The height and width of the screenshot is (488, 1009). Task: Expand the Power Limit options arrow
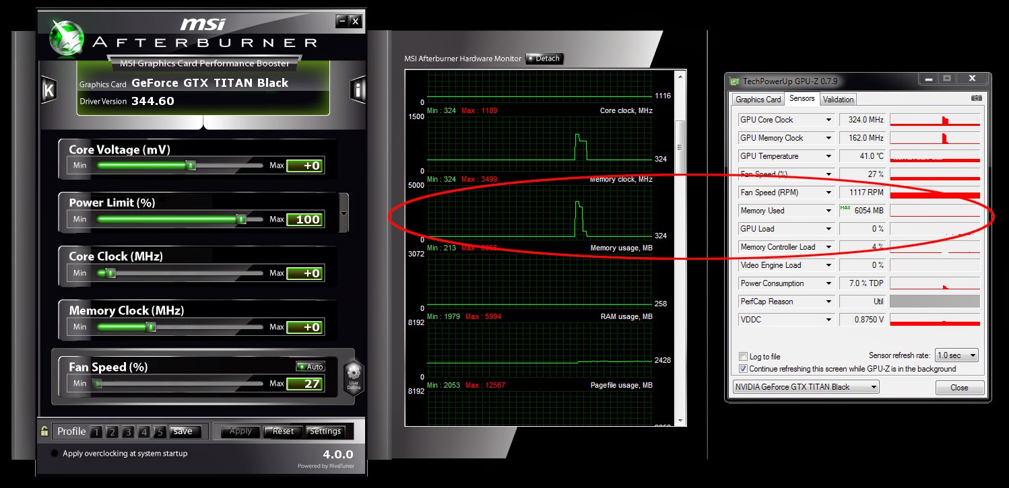(x=344, y=213)
